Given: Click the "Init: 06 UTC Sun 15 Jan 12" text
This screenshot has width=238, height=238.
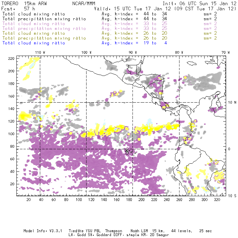Looking at the screenshot, I should (x=199, y=4).
